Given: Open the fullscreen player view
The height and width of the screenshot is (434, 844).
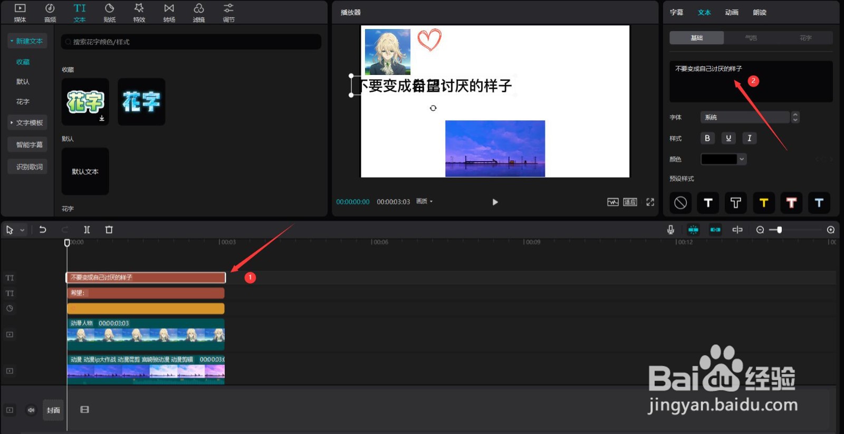Looking at the screenshot, I should (x=650, y=202).
